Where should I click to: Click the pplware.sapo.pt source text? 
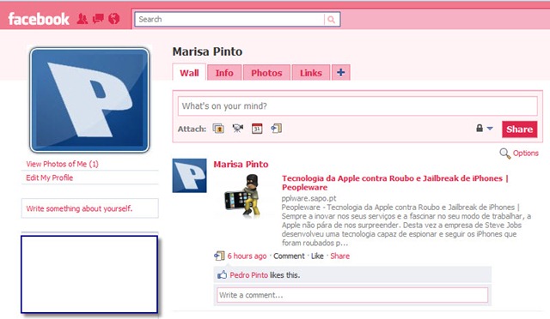[309, 198]
